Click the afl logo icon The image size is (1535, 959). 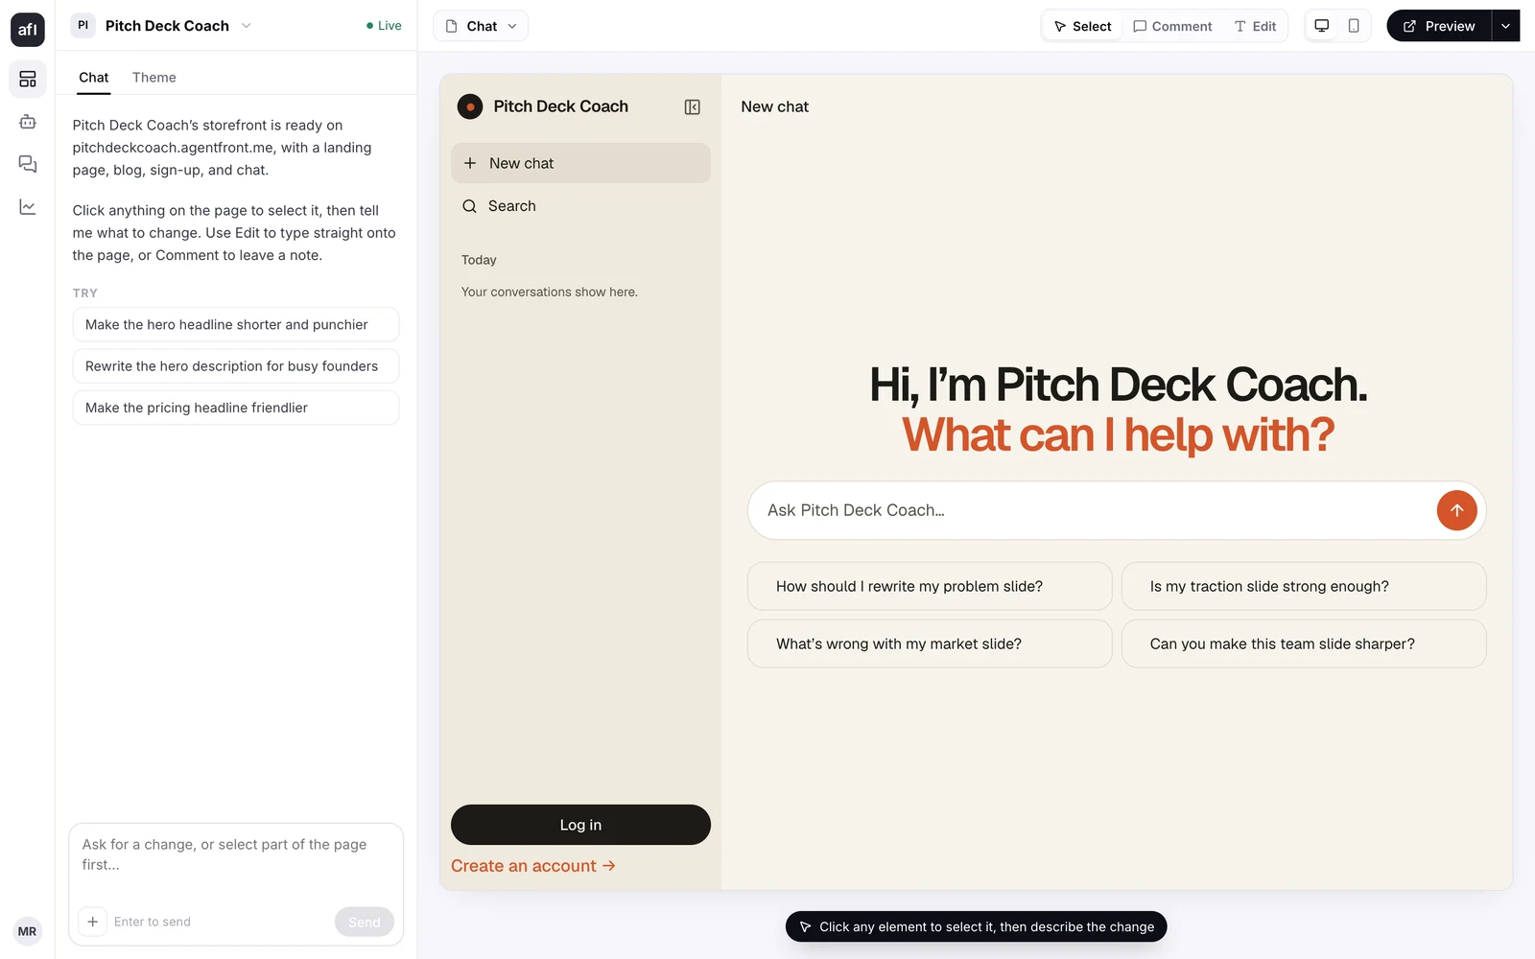point(27,30)
